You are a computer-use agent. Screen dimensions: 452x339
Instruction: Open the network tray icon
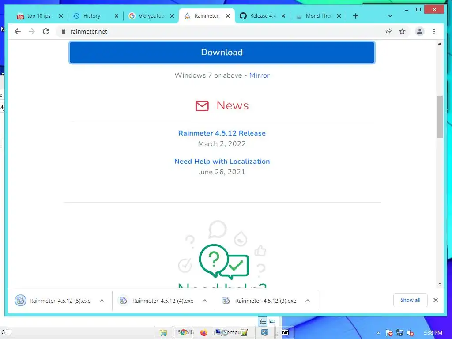[x=400, y=333]
